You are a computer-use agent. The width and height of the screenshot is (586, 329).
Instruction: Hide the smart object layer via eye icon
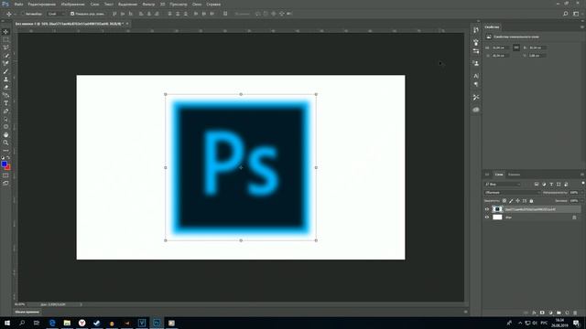tap(487, 209)
